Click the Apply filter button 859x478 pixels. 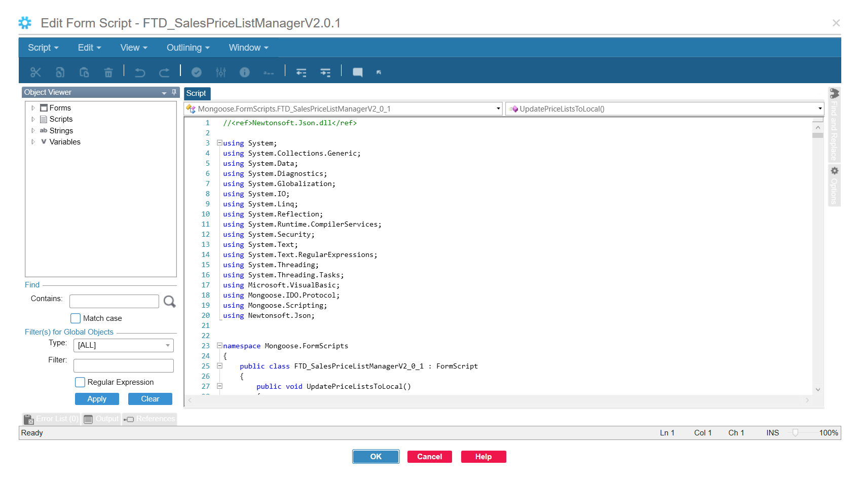pyautogui.click(x=97, y=399)
